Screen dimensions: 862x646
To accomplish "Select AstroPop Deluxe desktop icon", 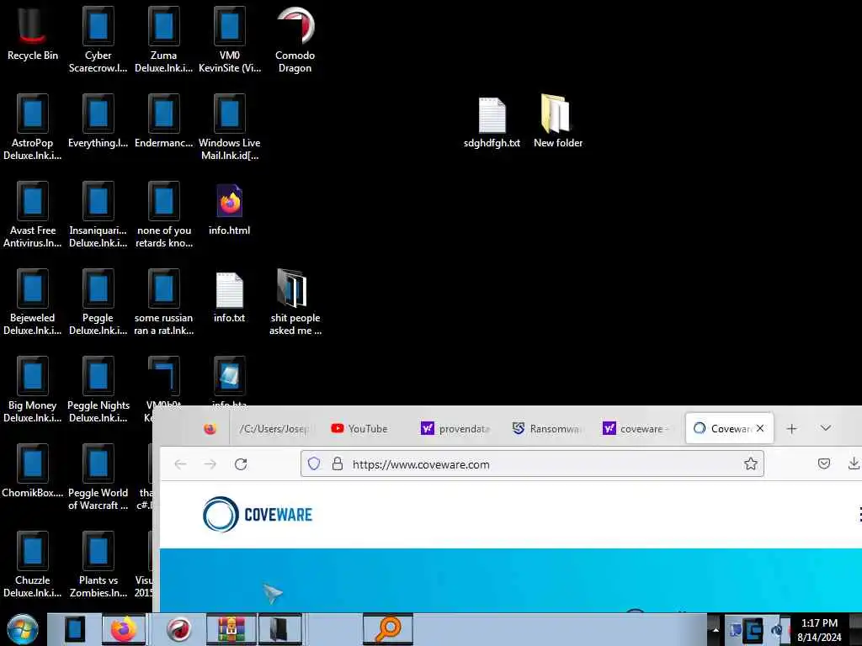I will click(33, 127).
